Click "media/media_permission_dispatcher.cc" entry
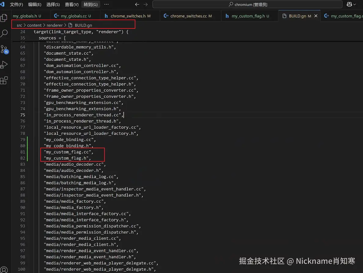The image size is (363, 273). (x=91, y=226)
